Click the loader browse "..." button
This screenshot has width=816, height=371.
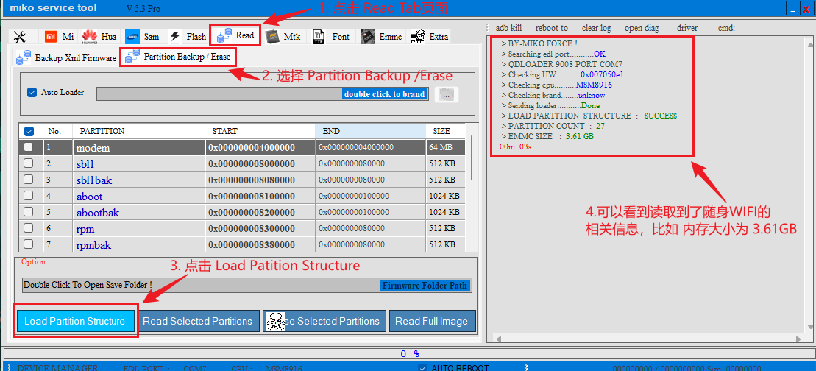click(446, 94)
